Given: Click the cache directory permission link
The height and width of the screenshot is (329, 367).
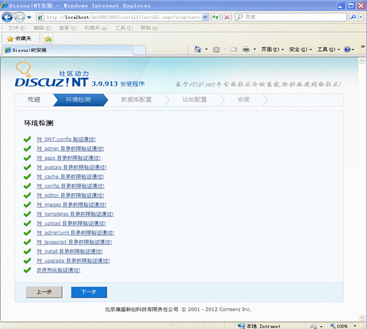Looking at the screenshot, I should coord(70,177).
